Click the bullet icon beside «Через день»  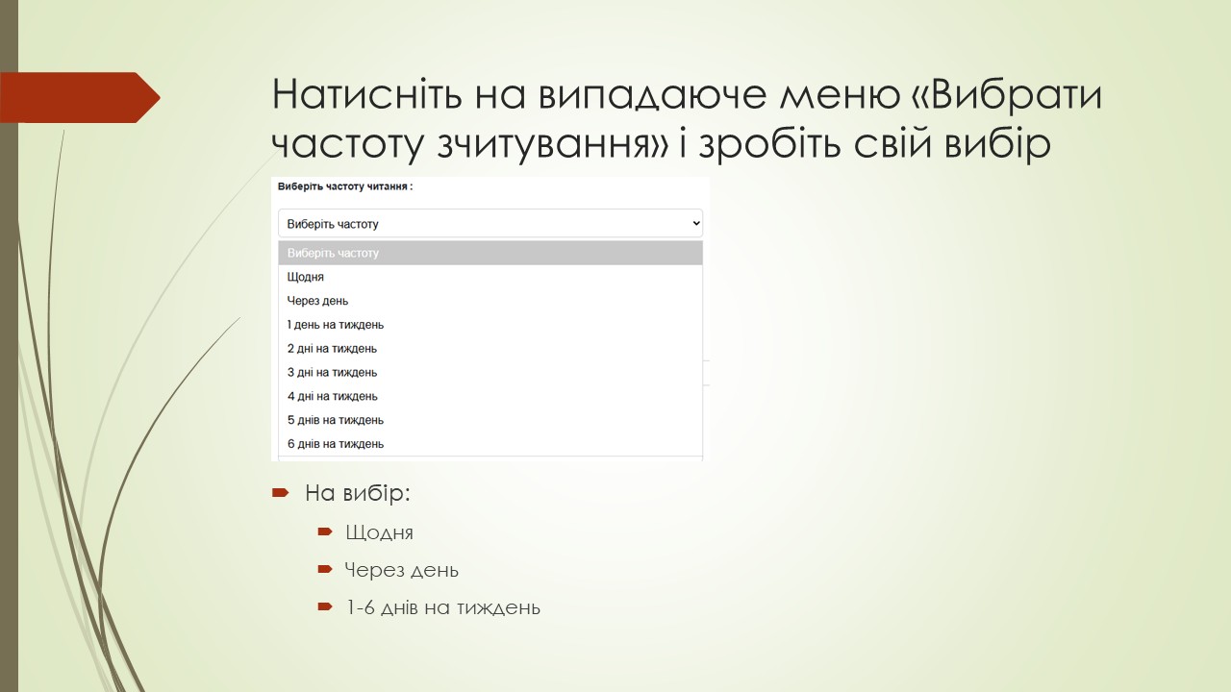(323, 569)
